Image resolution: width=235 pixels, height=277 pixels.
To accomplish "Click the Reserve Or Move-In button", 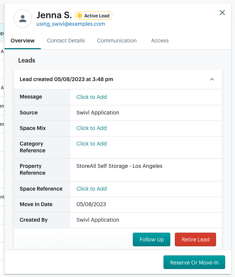I will [x=194, y=263].
